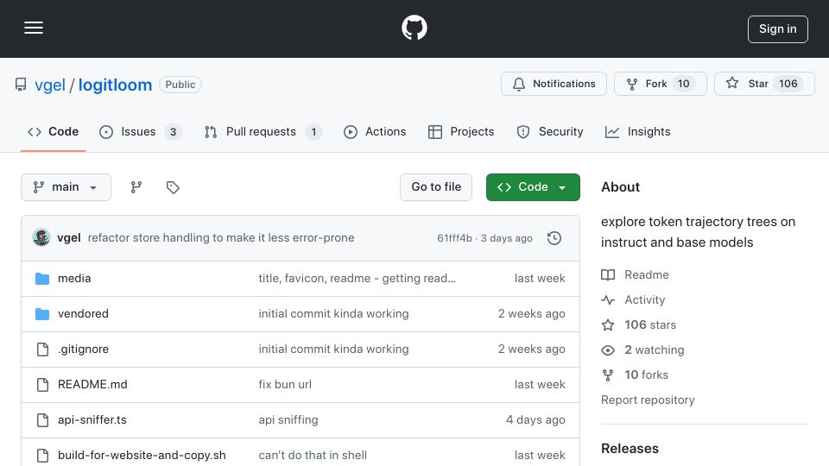The image size is (829, 466).
Task: Open the hamburger navigation menu
Action: coord(34,28)
